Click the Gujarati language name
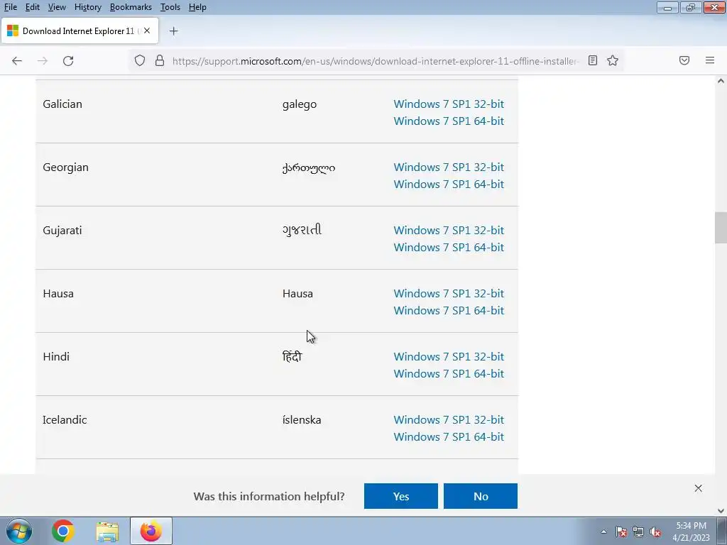Screen dimensions: 727x545 (x=62, y=231)
